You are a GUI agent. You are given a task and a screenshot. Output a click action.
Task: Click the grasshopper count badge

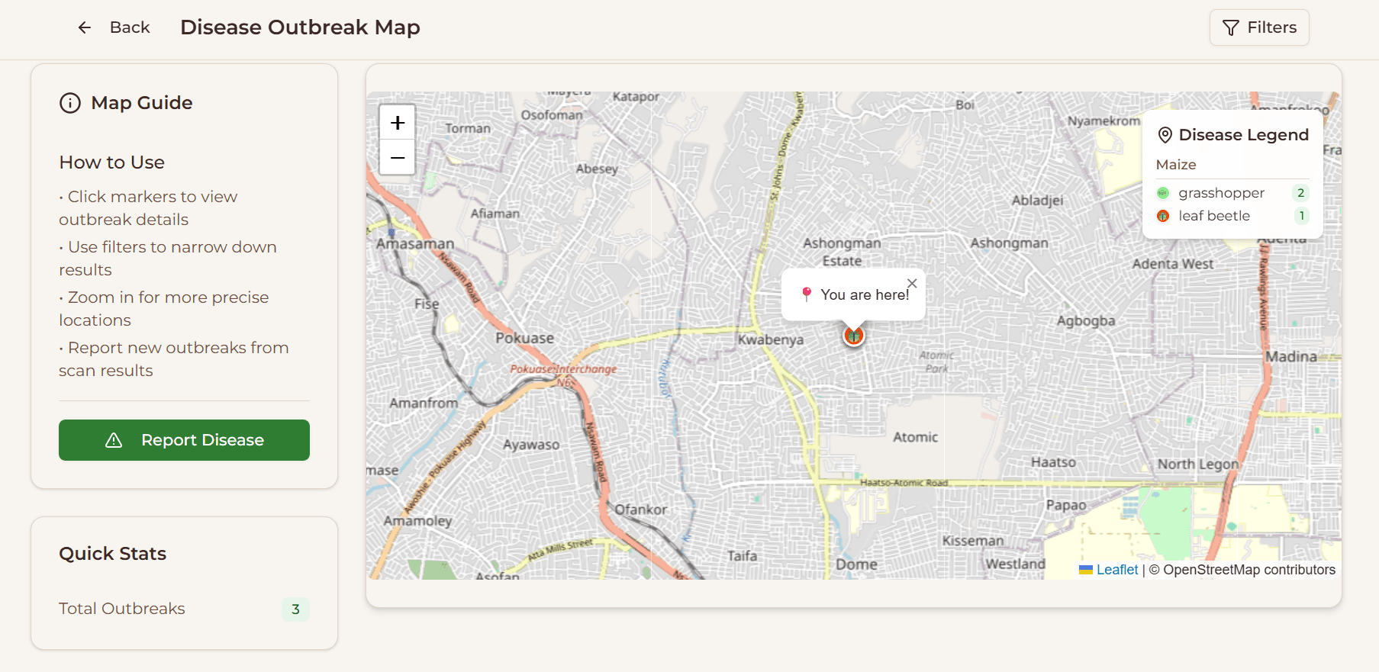click(1300, 193)
